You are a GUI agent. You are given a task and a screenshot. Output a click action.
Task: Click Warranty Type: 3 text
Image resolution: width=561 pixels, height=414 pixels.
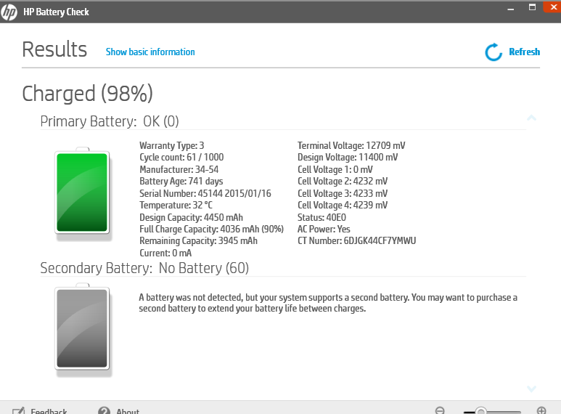pyautogui.click(x=172, y=145)
